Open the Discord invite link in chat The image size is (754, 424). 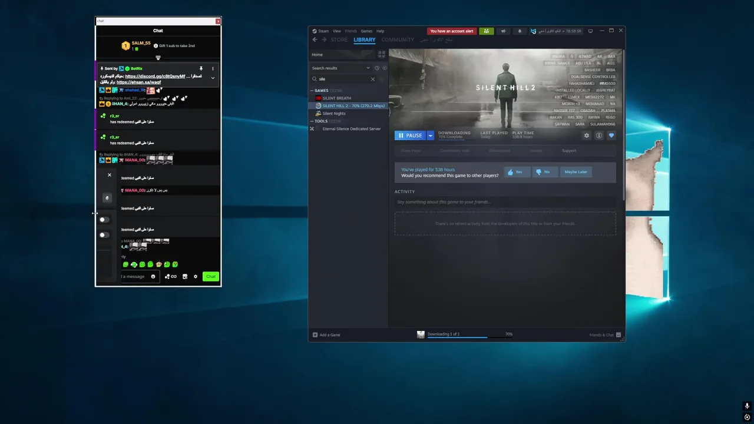(x=155, y=77)
